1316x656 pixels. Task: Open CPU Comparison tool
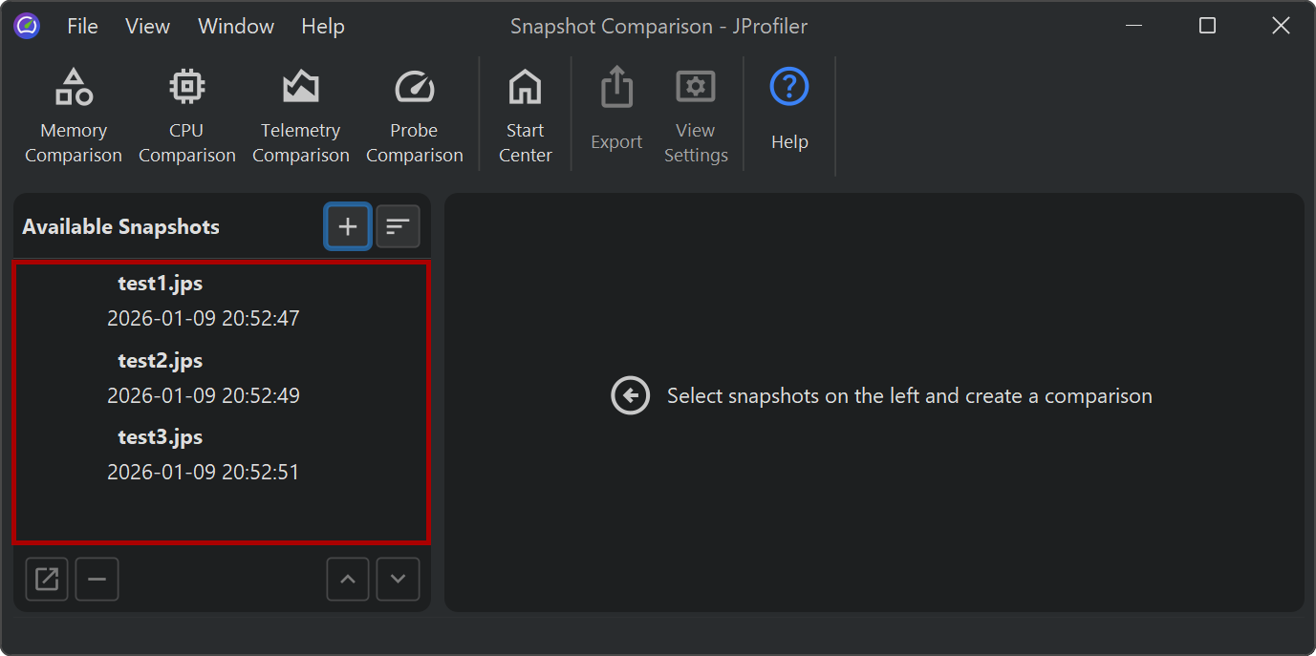point(187,116)
